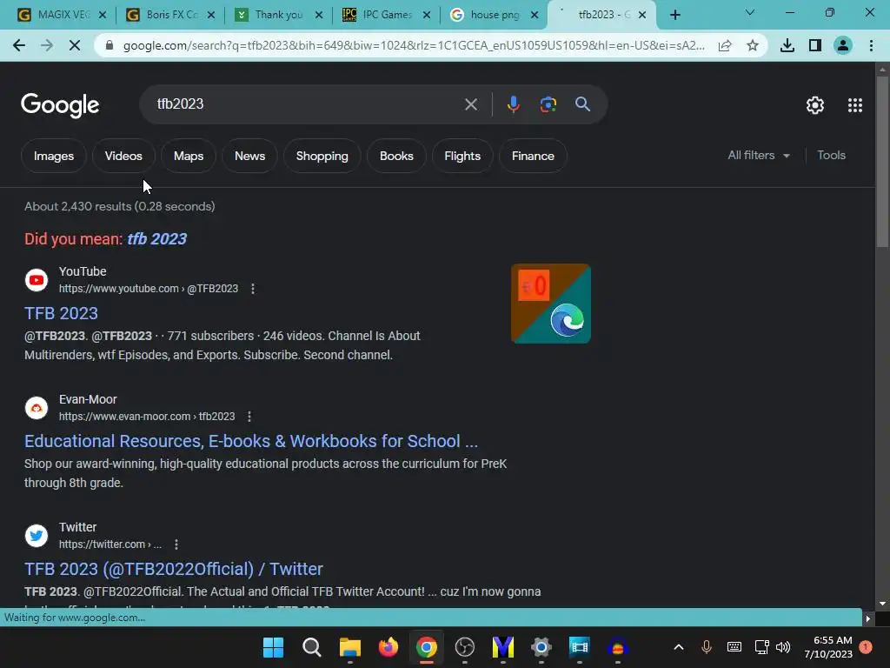Filter results by Videos
Screen dimensions: 890x668
[123, 156]
